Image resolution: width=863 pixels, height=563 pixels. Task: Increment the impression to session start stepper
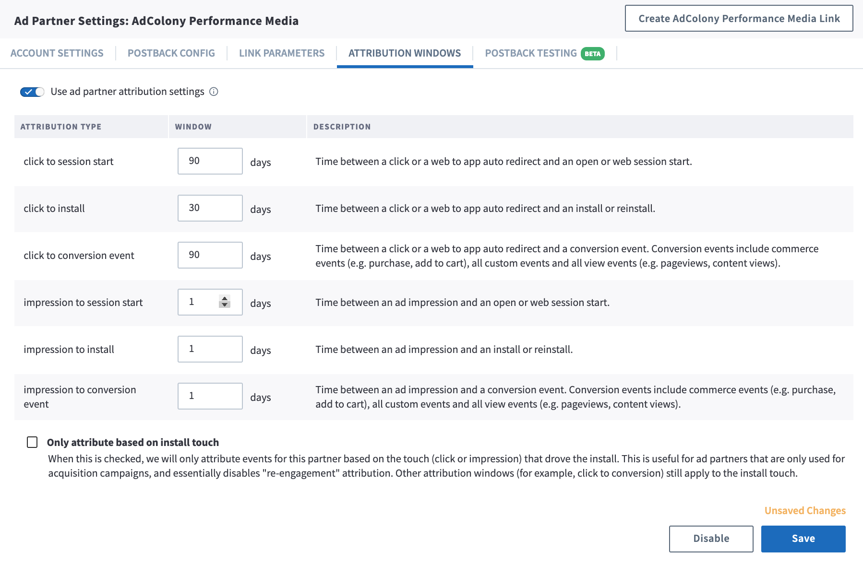pyautogui.click(x=225, y=298)
